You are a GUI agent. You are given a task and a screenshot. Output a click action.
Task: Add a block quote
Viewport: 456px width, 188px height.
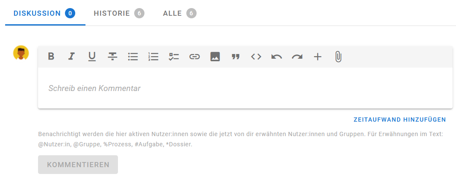pyautogui.click(x=235, y=57)
